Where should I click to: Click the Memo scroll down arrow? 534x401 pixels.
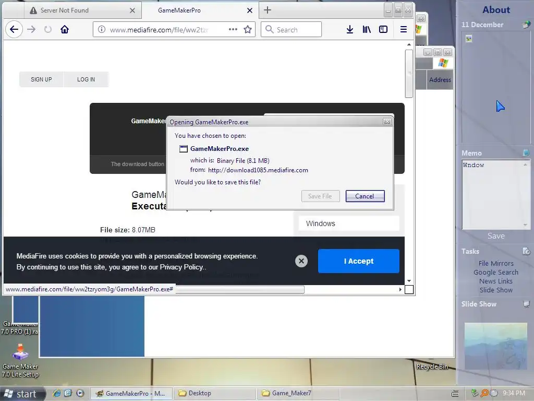point(526,225)
